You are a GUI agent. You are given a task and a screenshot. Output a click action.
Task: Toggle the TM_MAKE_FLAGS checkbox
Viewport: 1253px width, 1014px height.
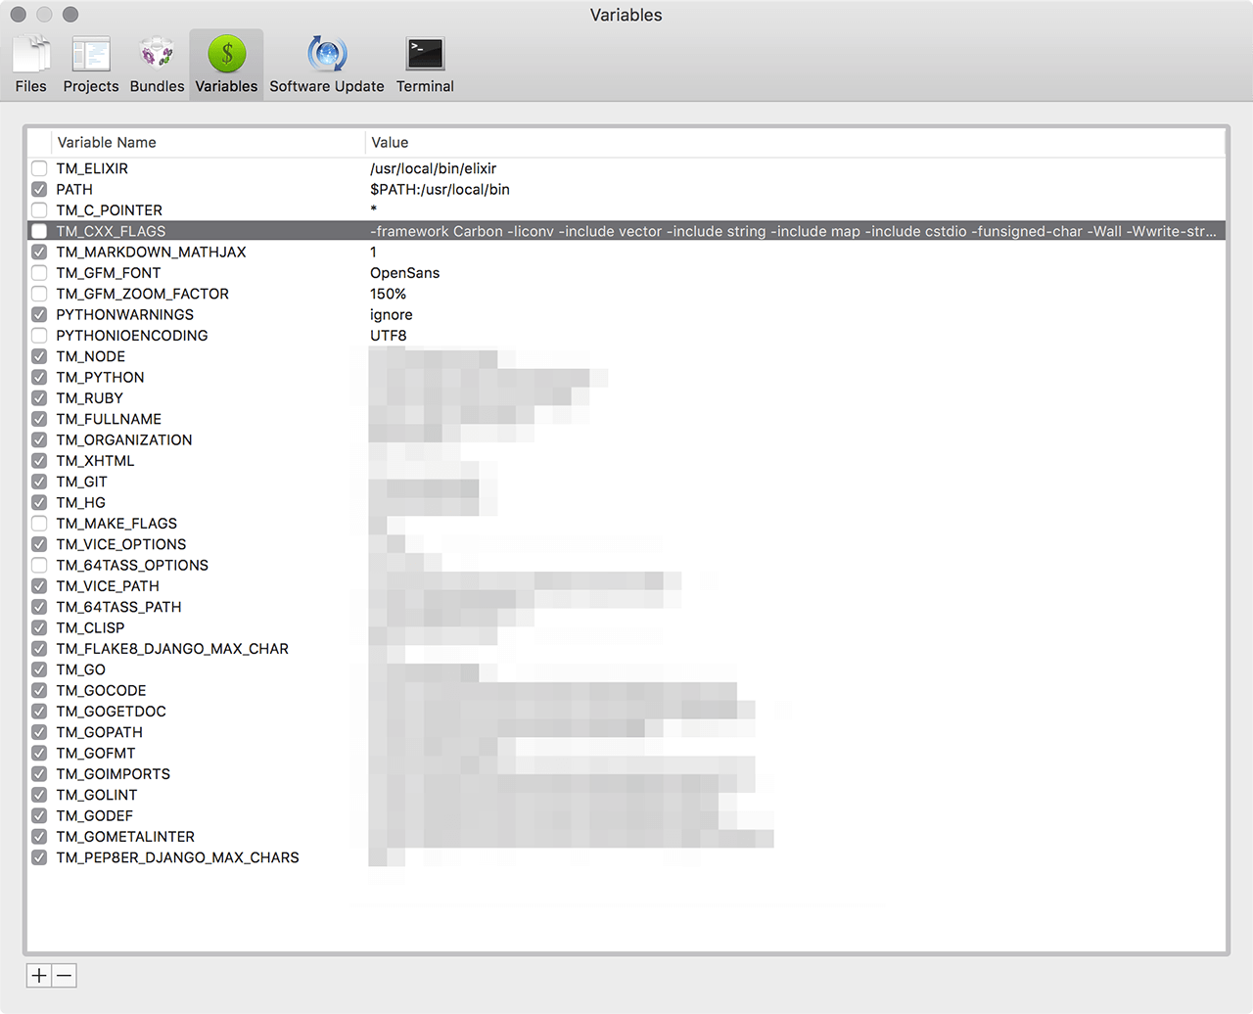point(39,524)
